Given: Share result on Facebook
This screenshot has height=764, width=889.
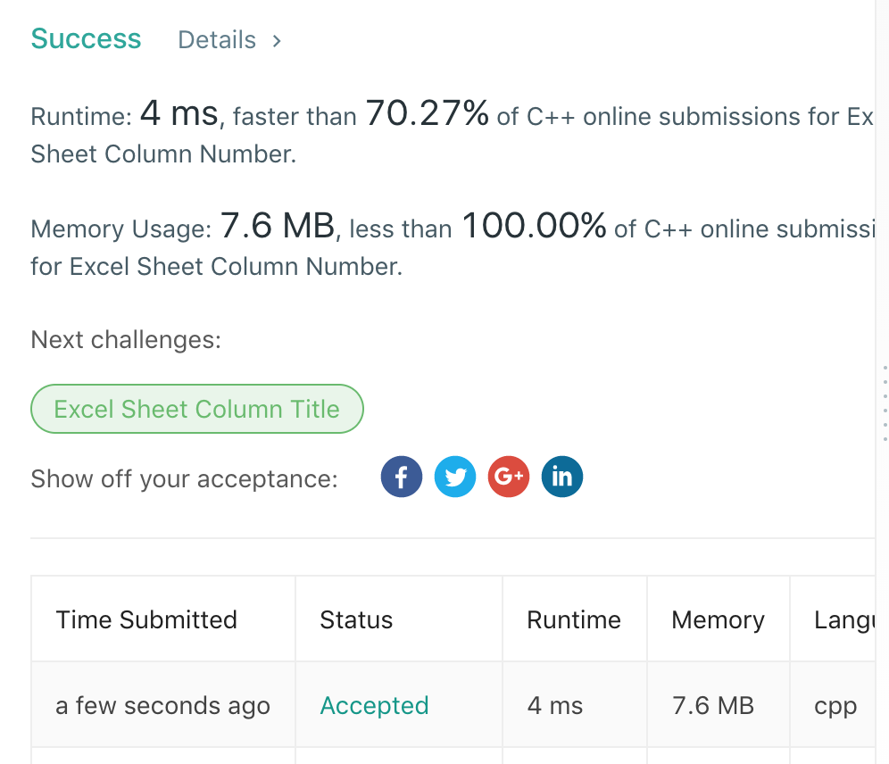Looking at the screenshot, I should tap(402, 477).
